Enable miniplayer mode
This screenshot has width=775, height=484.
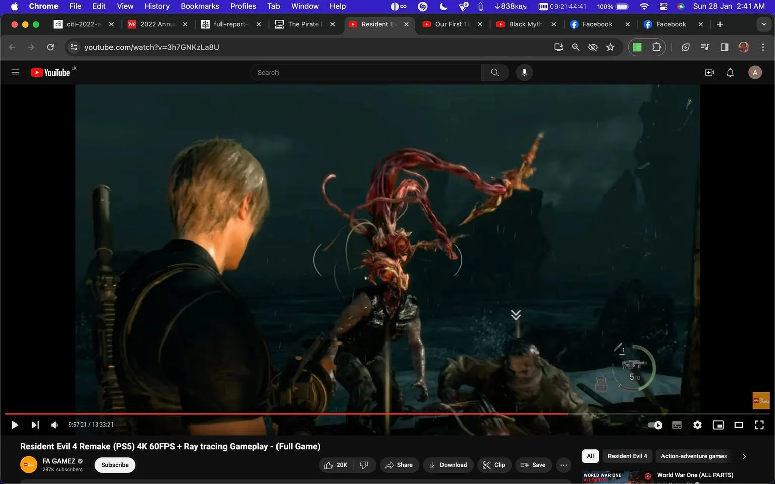point(718,425)
